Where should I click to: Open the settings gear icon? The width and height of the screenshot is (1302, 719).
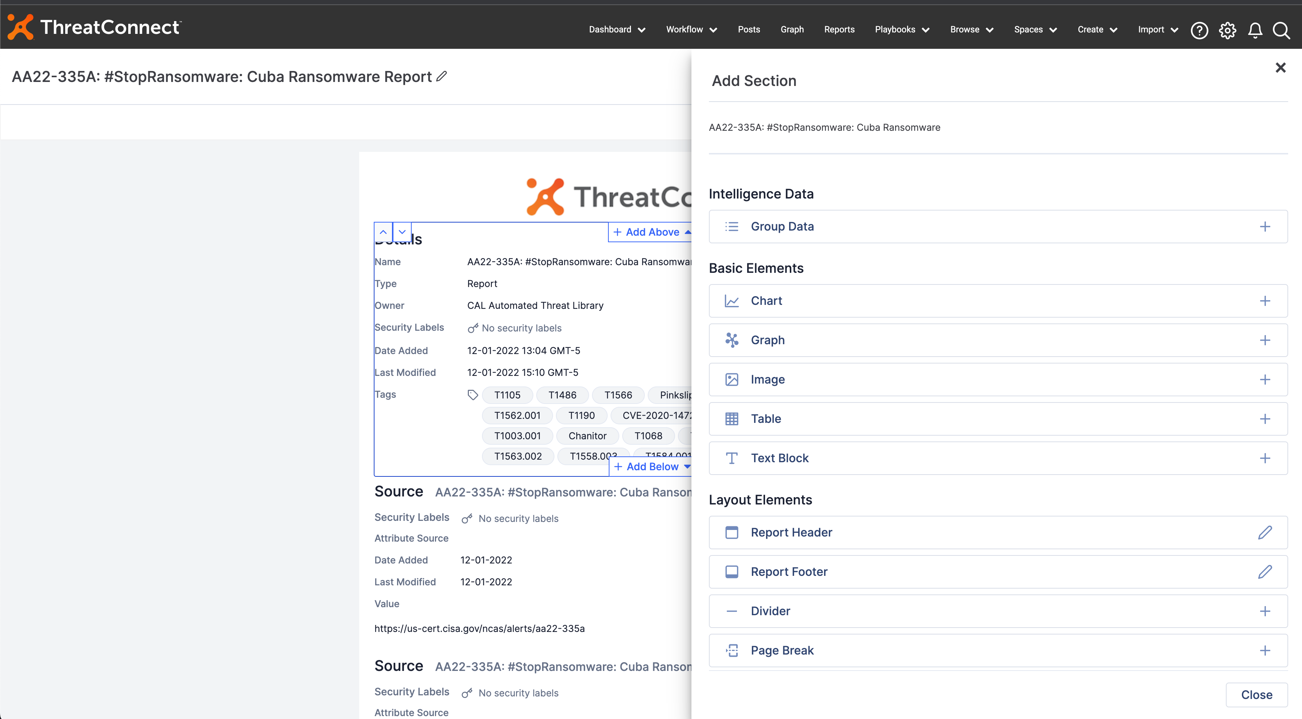[x=1227, y=30]
